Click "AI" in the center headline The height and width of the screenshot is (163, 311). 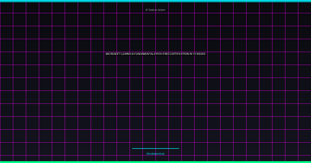coord(132,54)
